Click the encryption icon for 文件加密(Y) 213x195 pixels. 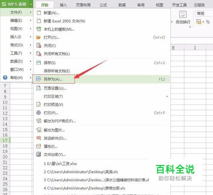[39, 154]
